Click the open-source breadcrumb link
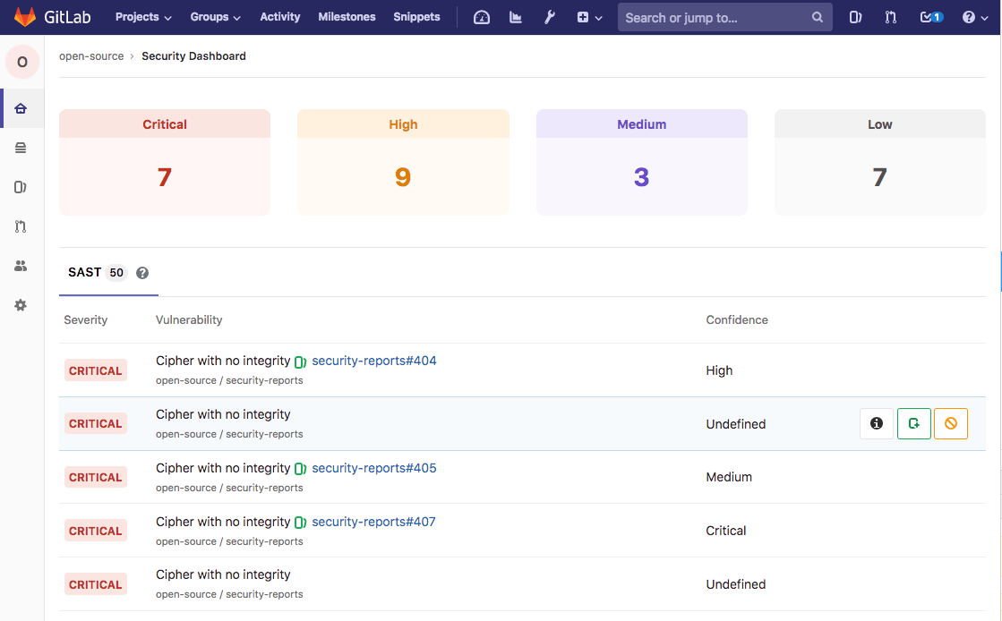The image size is (1002, 621). point(92,55)
